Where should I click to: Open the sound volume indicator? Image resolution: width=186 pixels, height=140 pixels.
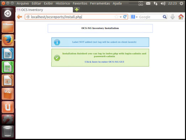click(163, 4)
